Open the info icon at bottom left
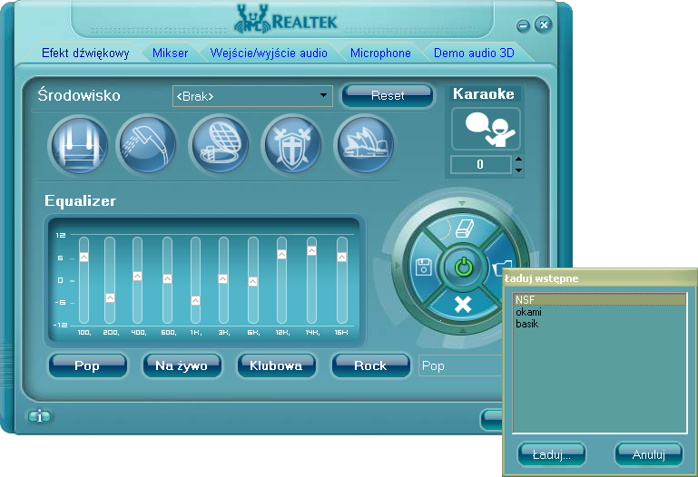This screenshot has width=698, height=477. coord(40,416)
